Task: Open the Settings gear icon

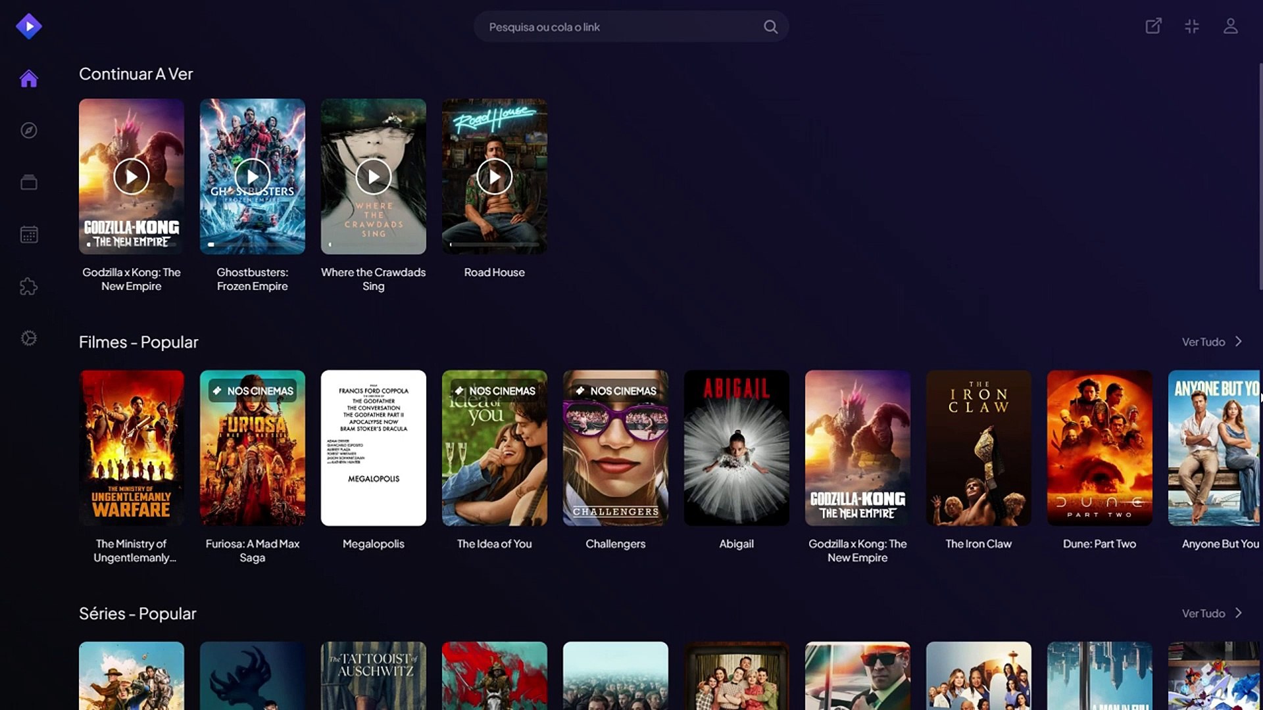Action: (x=29, y=338)
